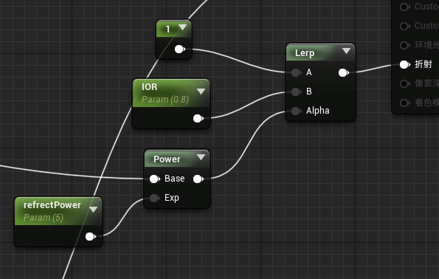
Task: Expand the IOR param node dropdown arrow
Action: (x=201, y=92)
